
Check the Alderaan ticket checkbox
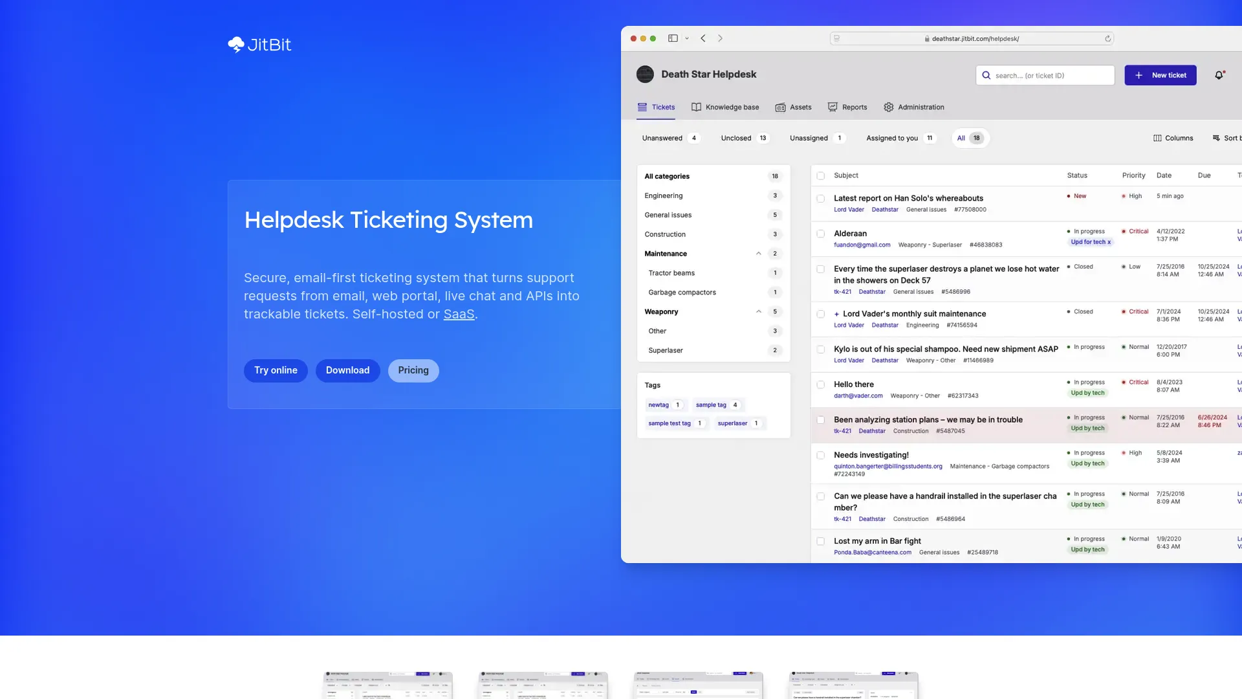pos(821,234)
